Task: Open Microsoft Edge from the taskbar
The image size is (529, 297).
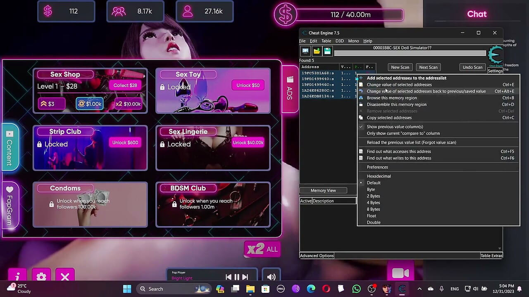Action: (311, 289)
